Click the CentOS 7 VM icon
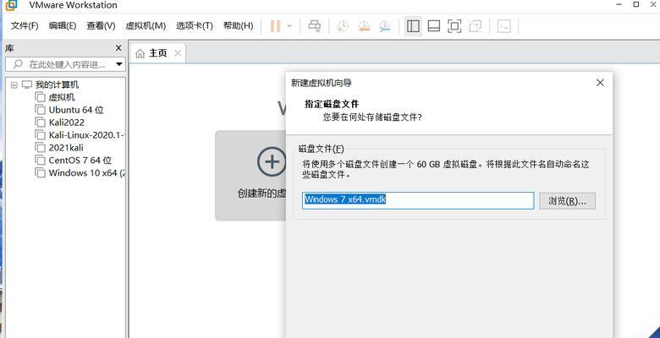 click(x=40, y=161)
